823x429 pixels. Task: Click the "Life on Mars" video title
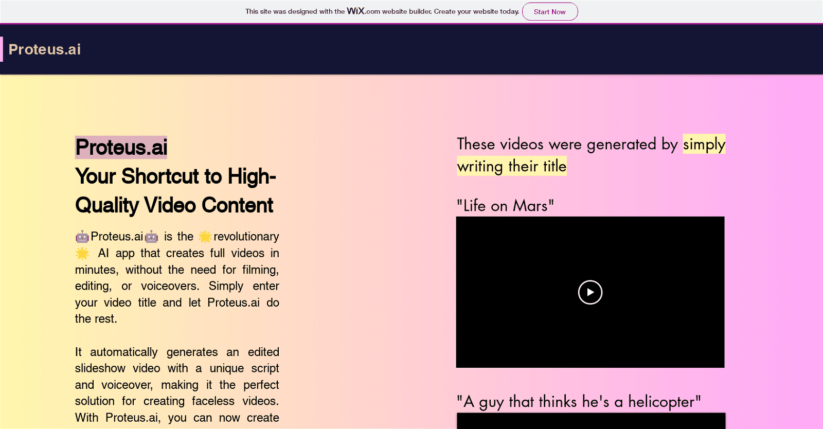pyautogui.click(x=505, y=206)
